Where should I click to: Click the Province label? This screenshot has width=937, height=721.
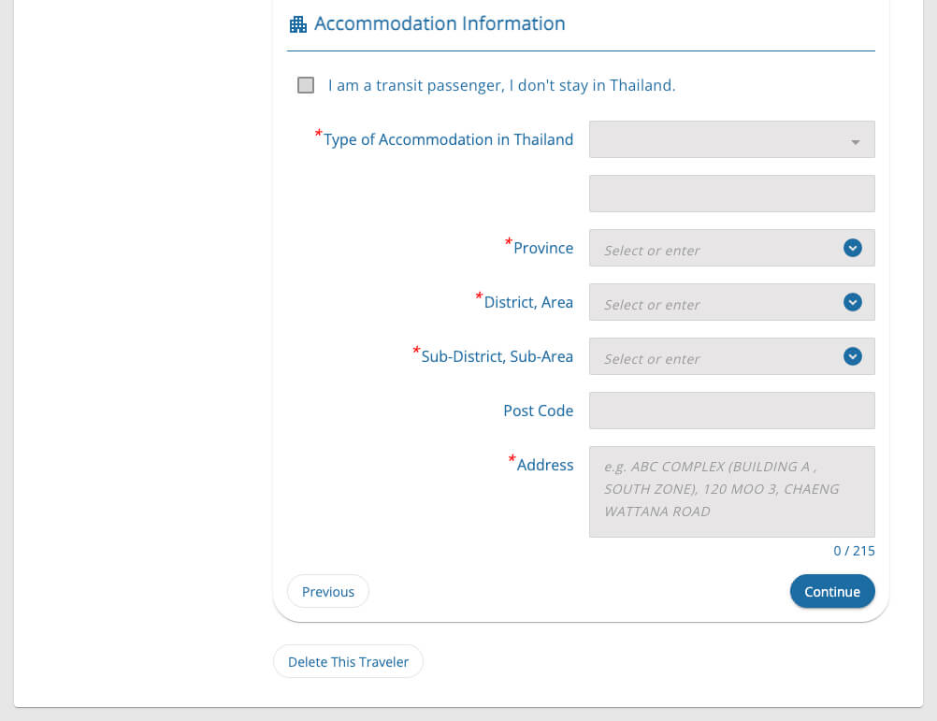coord(543,248)
